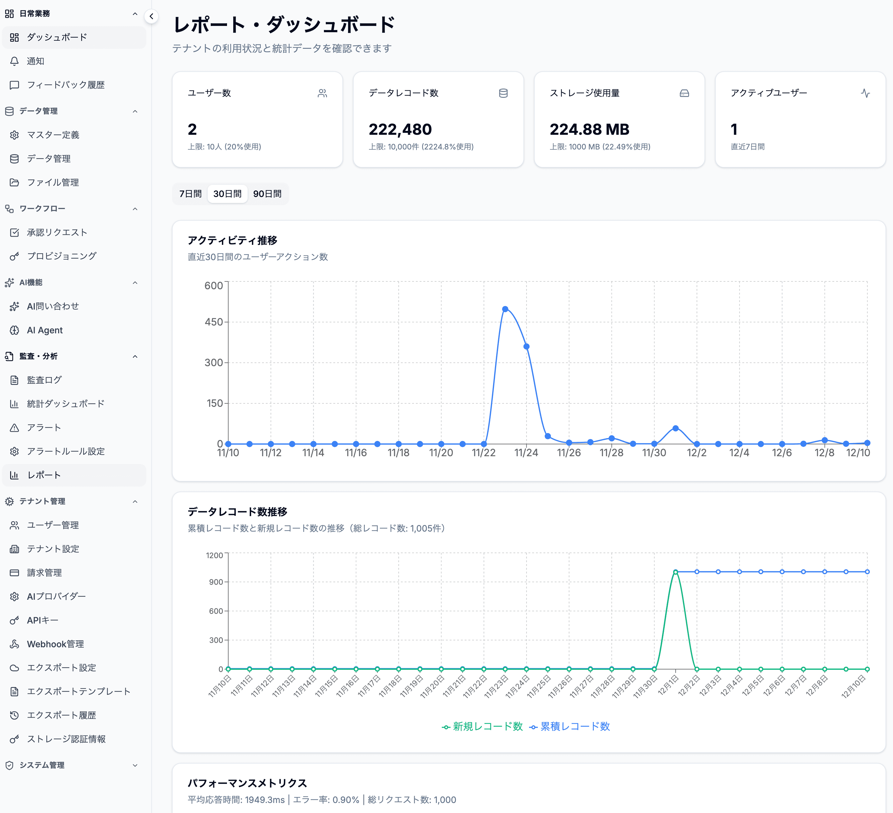
Task: Click the ストレージ認証情報 key icon
Action: click(14, 739)
